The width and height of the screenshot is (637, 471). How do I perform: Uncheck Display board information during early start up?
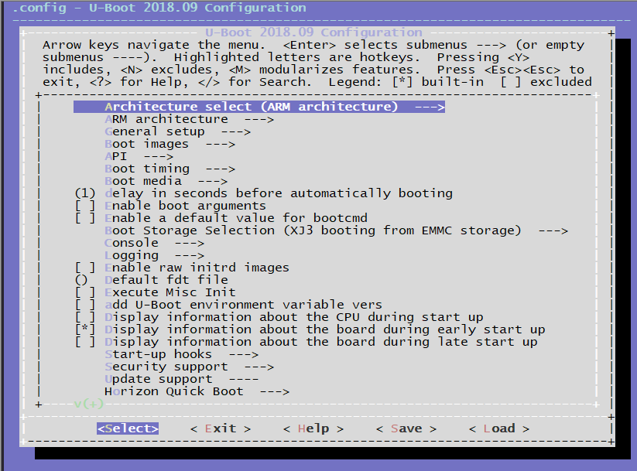point(310,329)
